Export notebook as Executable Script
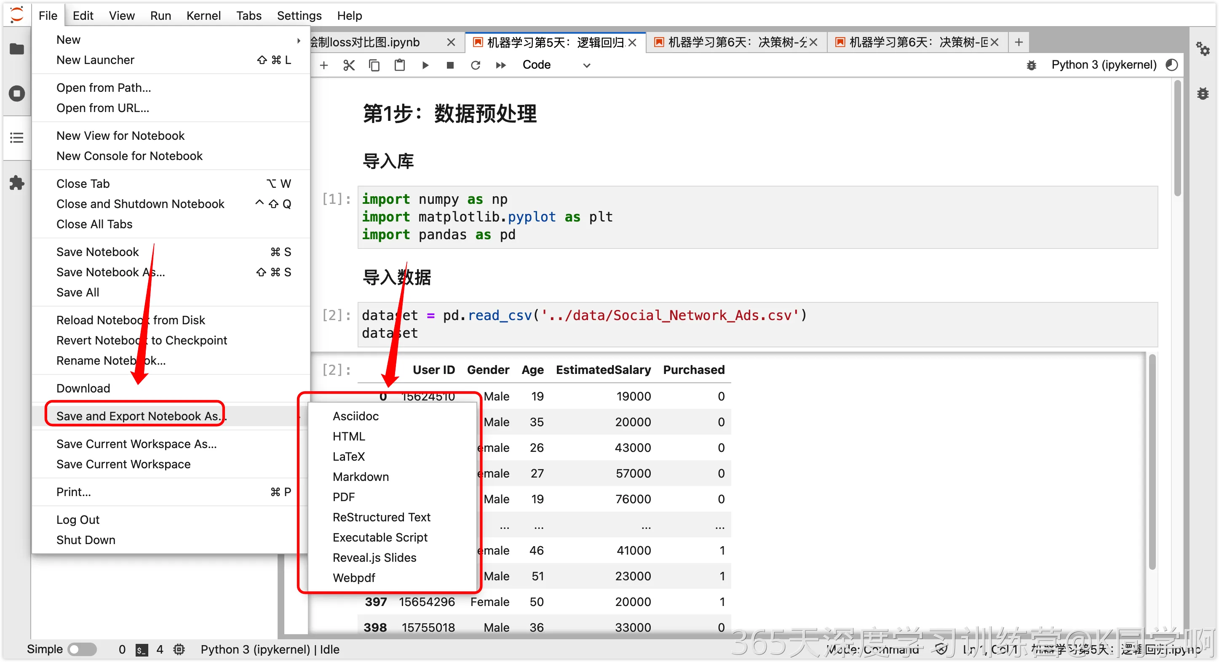 click(x=392, y=537)
